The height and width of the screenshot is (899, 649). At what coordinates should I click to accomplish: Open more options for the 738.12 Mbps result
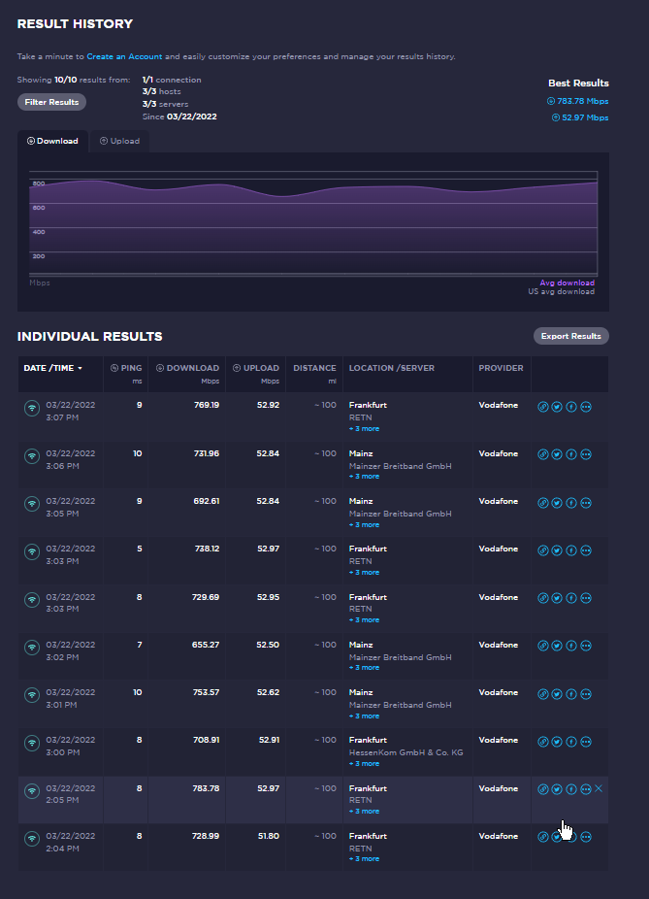click(586, 550)
